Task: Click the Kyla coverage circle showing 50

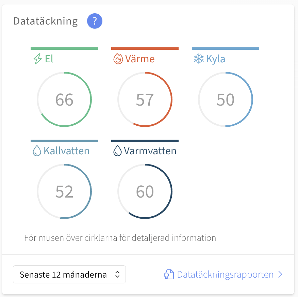Action: 226,99
